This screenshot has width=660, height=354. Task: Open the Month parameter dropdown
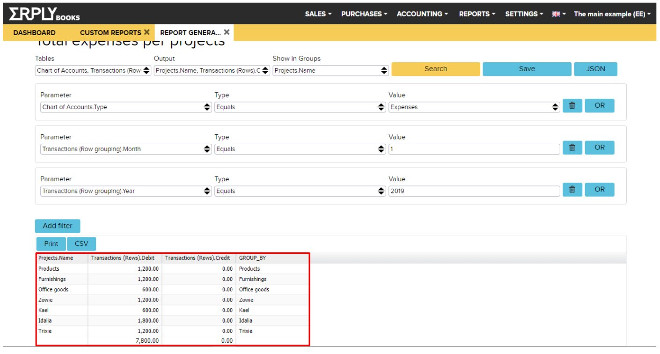pos(126,149)
